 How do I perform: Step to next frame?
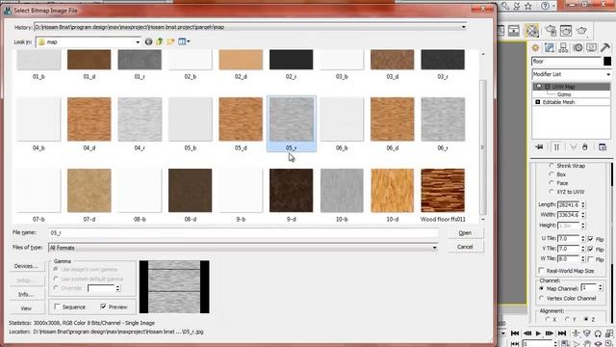(550, 334)
